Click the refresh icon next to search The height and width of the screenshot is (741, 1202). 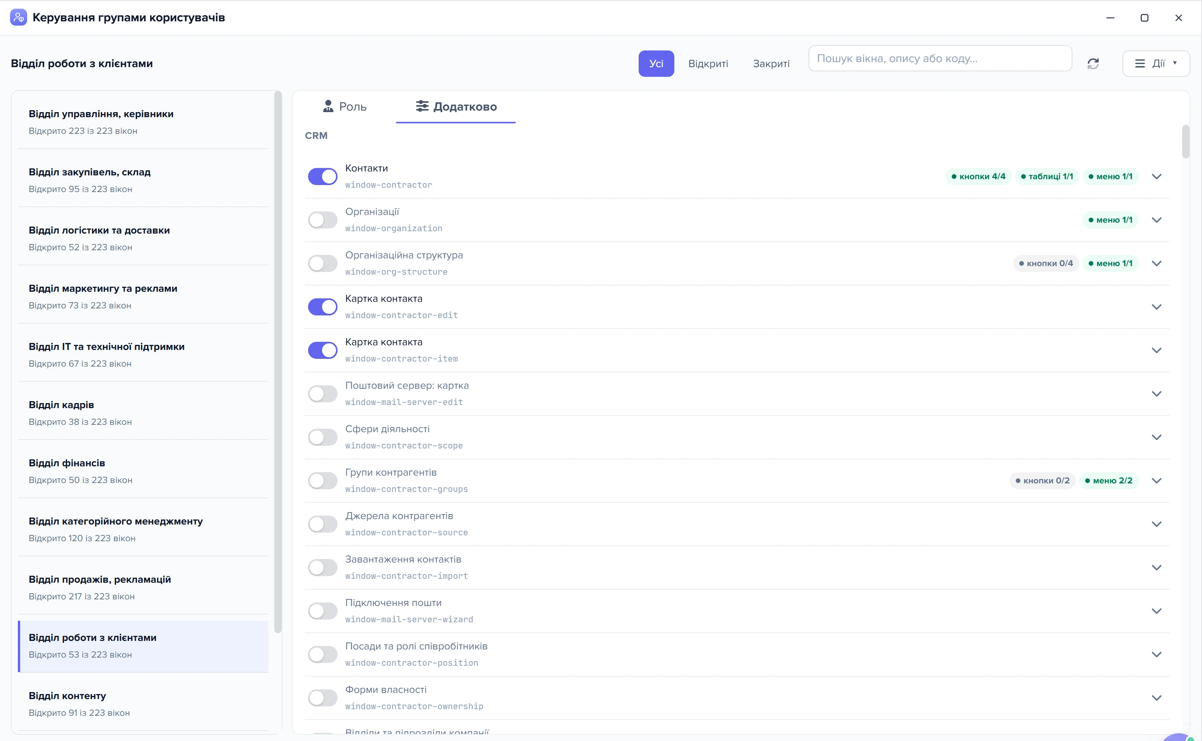tap(1093, 64)
